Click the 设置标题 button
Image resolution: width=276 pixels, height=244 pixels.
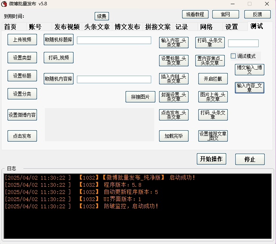click(x=22, y=76)
